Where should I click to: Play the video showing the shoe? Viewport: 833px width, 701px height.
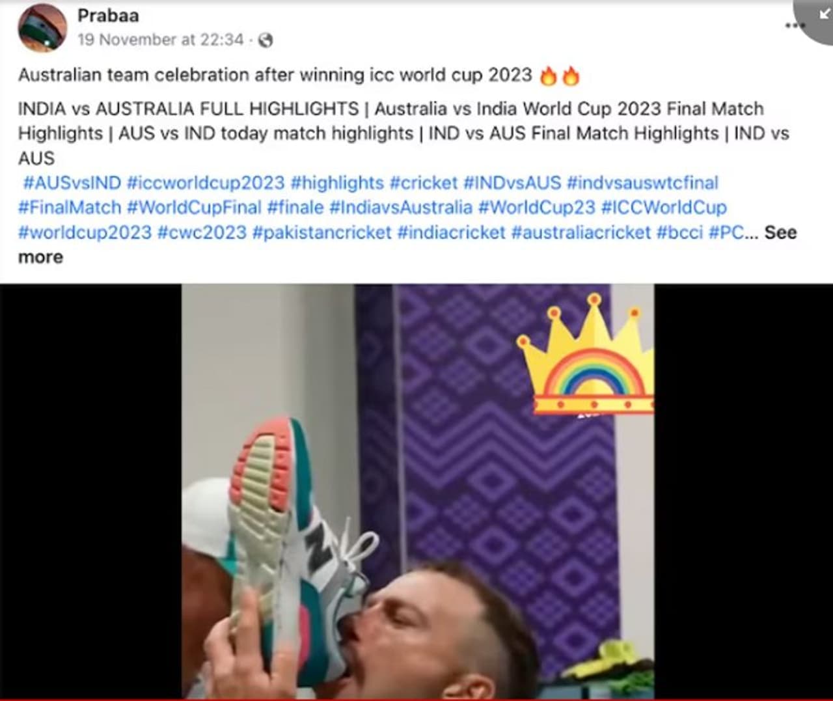point(418,492)
